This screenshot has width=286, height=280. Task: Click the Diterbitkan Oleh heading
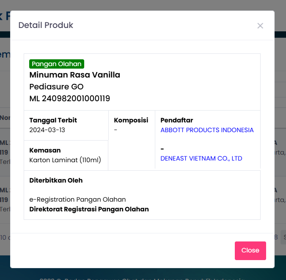click(x=56, y=180)
